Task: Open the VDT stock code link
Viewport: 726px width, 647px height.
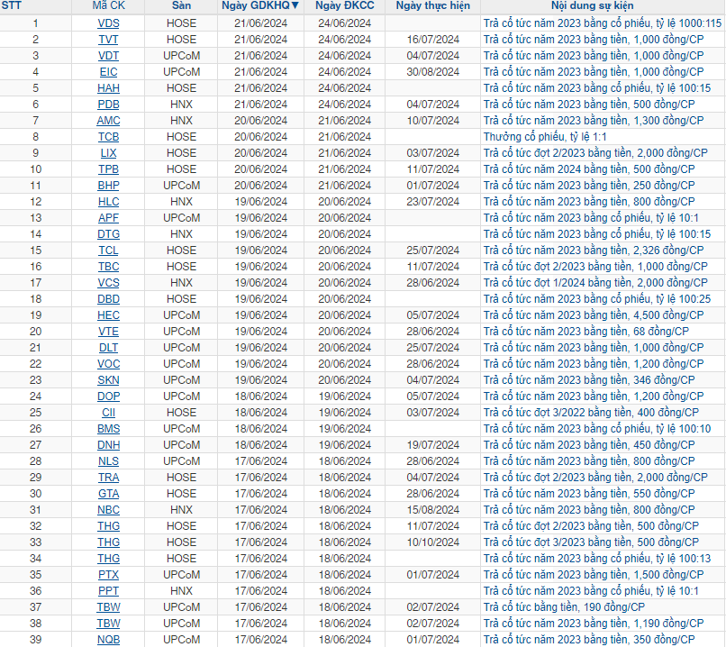Action: (x=108, y=56)
